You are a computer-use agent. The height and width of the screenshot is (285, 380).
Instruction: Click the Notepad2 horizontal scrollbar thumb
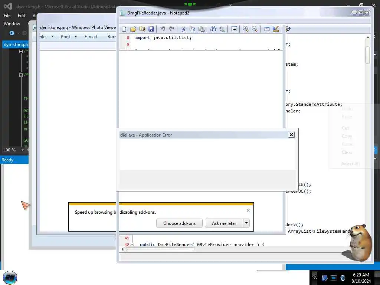coord(160,249)
